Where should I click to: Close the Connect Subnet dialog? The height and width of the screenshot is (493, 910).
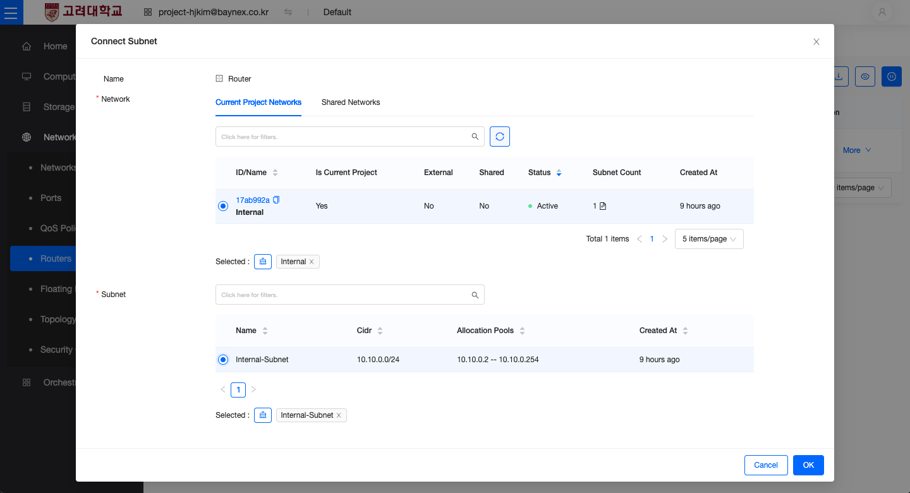coord(816,42)
